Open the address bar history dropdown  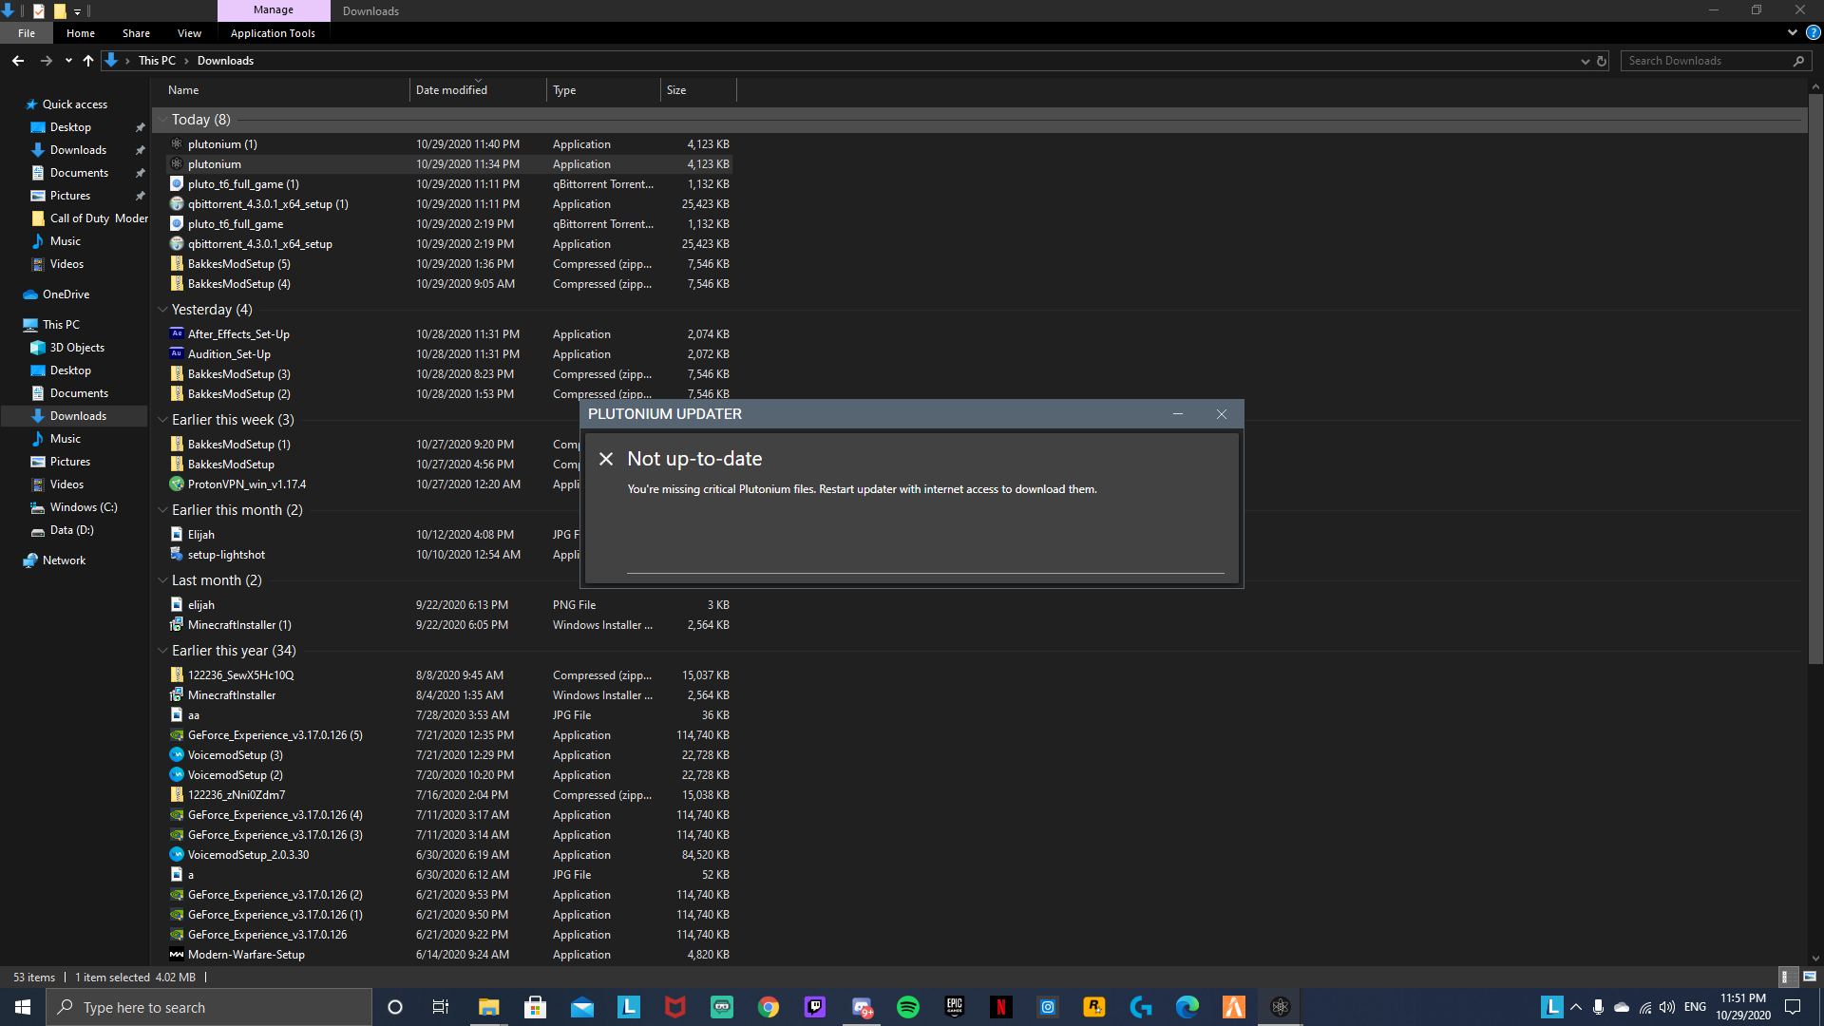1585,61
